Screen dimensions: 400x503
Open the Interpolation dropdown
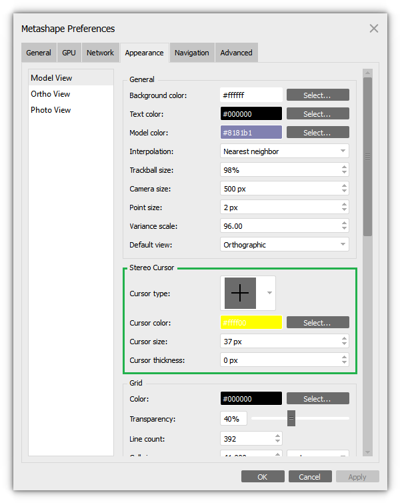(285, 151)
